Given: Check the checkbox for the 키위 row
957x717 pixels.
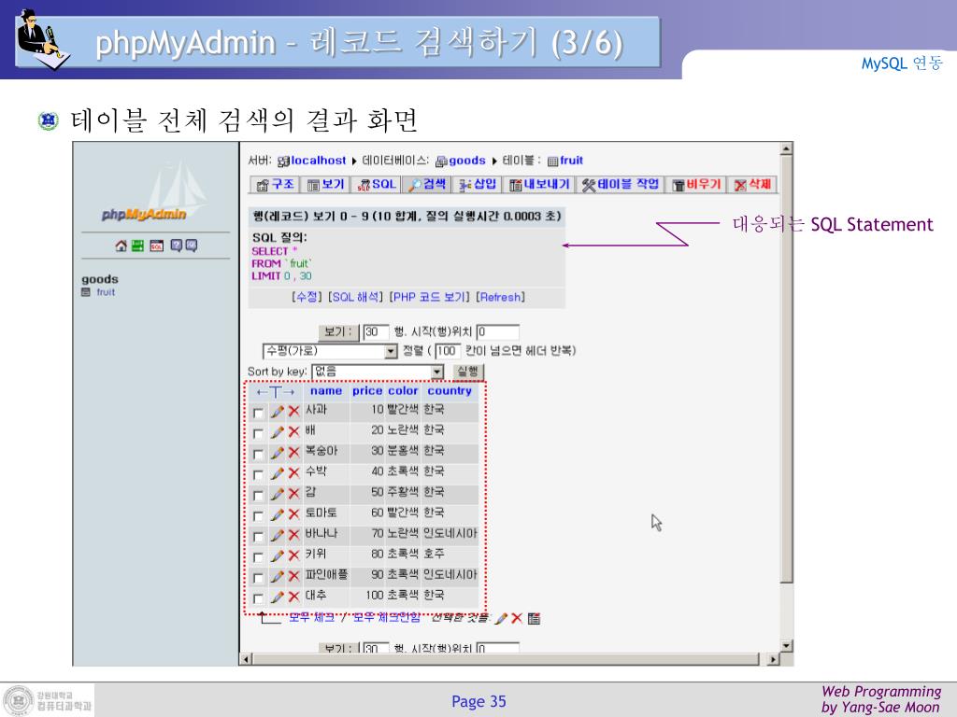Looking at the screenshot, I should (x=258, y=558).
